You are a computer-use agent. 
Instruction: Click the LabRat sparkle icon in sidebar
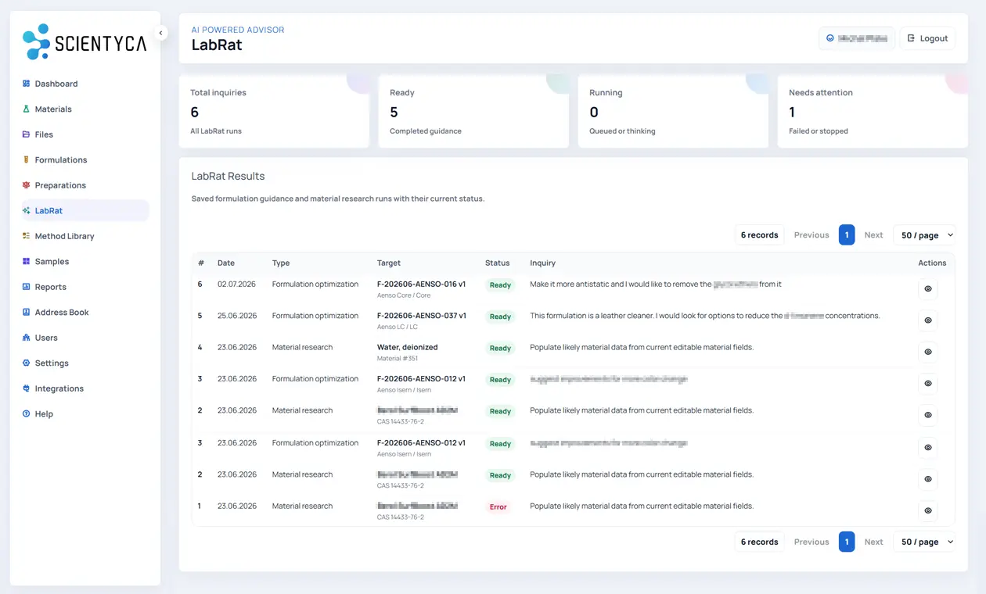click(x=27, y=211)
